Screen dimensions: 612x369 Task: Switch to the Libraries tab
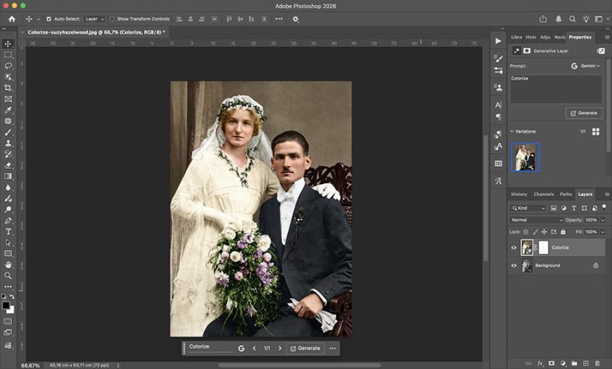516,37
